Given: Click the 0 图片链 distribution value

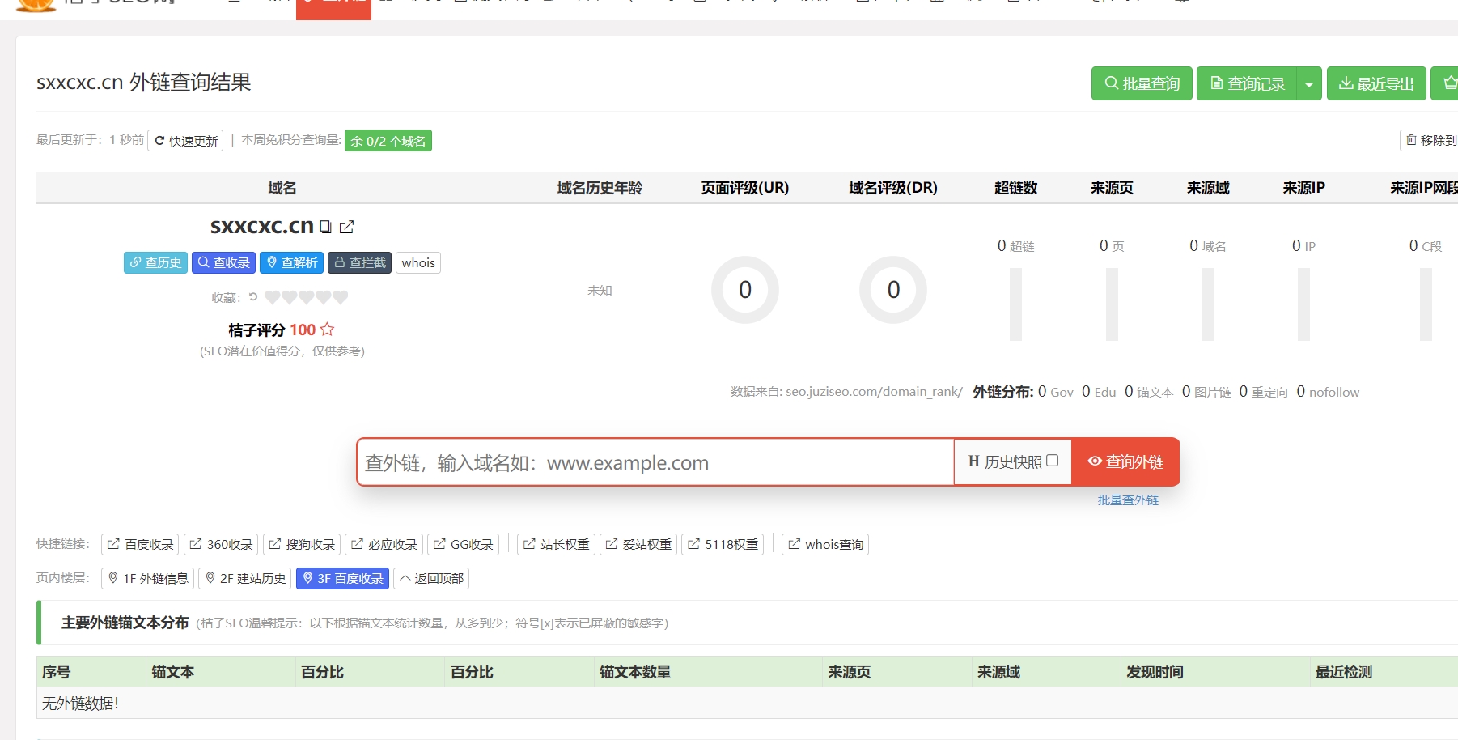Looking at the screenshot, I should click(1206, 392).
